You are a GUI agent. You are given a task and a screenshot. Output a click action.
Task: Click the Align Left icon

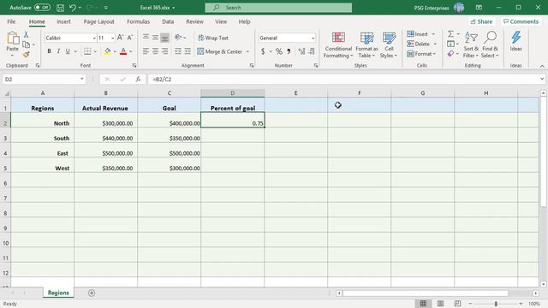coord(146,51)
